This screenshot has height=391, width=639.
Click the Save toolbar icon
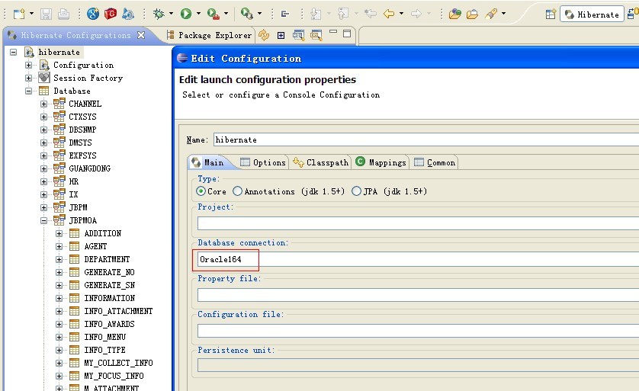coord(46,14)
